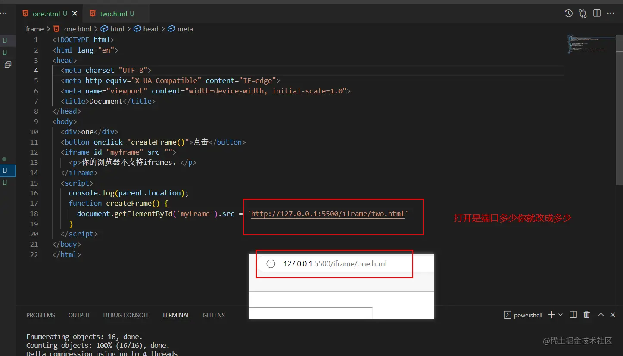Open editor More Actions ellipsis menu
Screen dimensions: 623x356
pos(611,13)
